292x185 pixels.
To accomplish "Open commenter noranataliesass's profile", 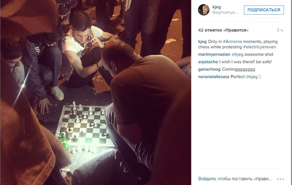I will (214, 77).
